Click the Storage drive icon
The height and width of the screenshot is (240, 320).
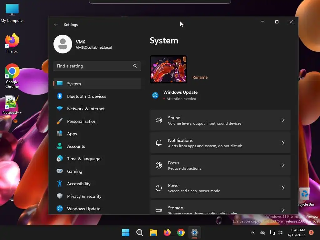point(158,210)
